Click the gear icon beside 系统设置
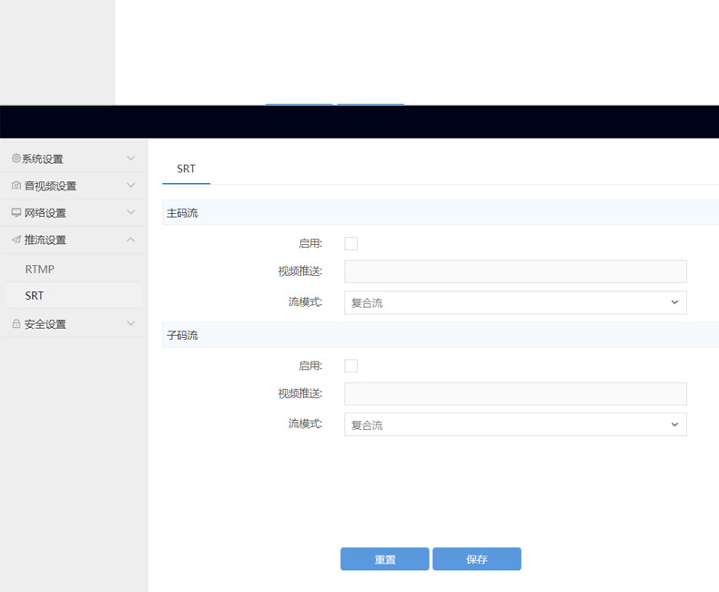 point(16,158)
